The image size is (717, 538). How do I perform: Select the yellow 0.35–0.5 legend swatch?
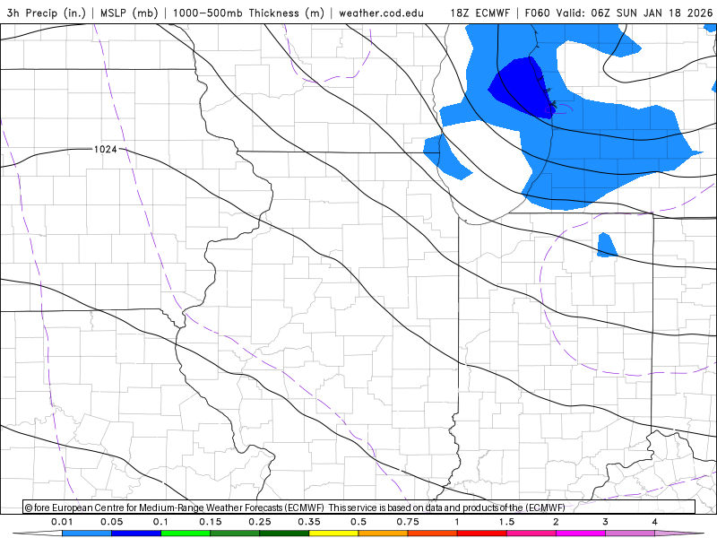[333, 534]
